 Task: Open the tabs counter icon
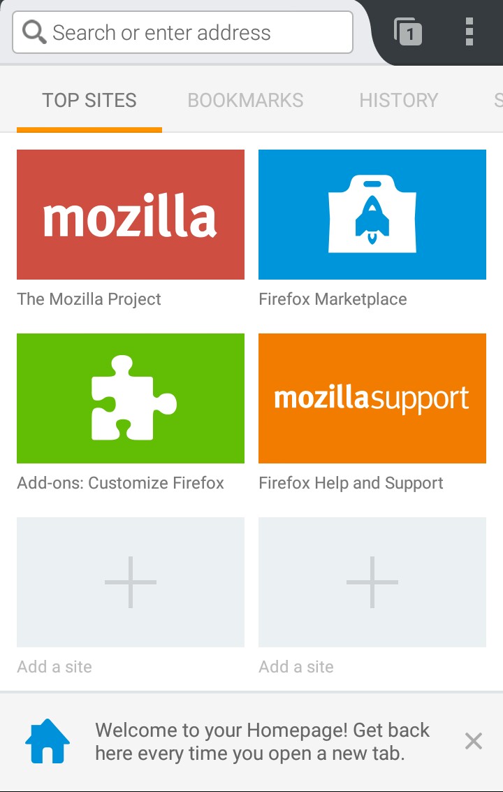point(409,32)
